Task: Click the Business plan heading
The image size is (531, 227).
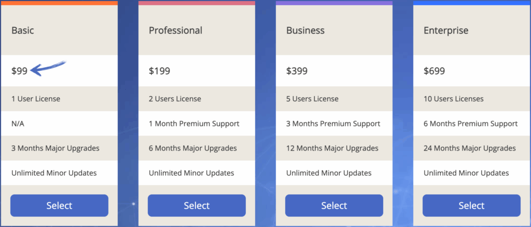Action: pos(305,31)
